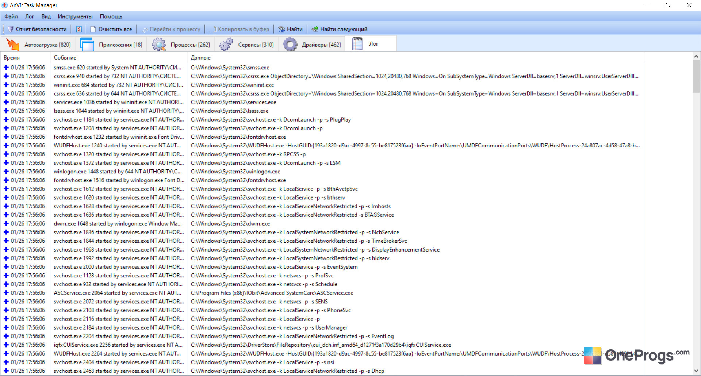The image size is (701, 376).
Task: Select the command line ending '-s BTAGService'
Action: (292, 215)
